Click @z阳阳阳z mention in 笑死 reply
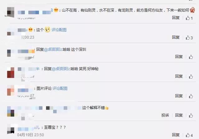Image resolution: width=199 pixels, height=139 pixels. click(x=61, y=69)
